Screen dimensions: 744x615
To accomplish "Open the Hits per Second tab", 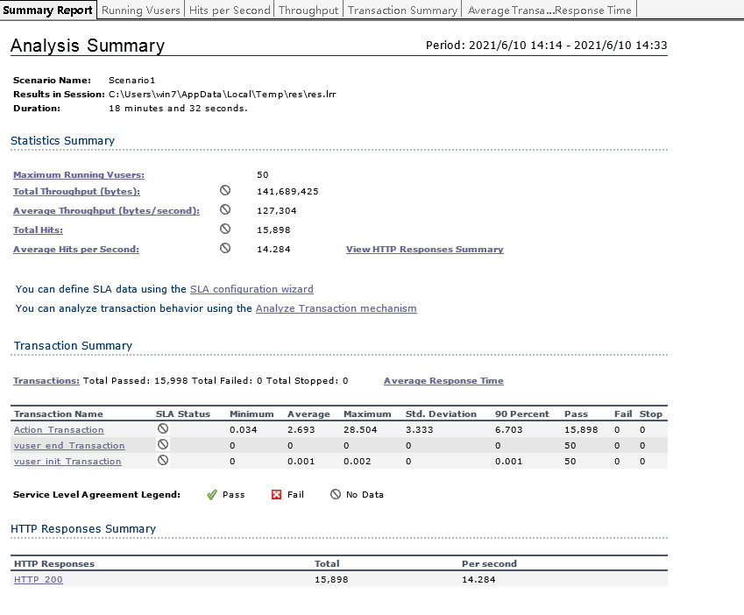I will click(x=230, y=10).
